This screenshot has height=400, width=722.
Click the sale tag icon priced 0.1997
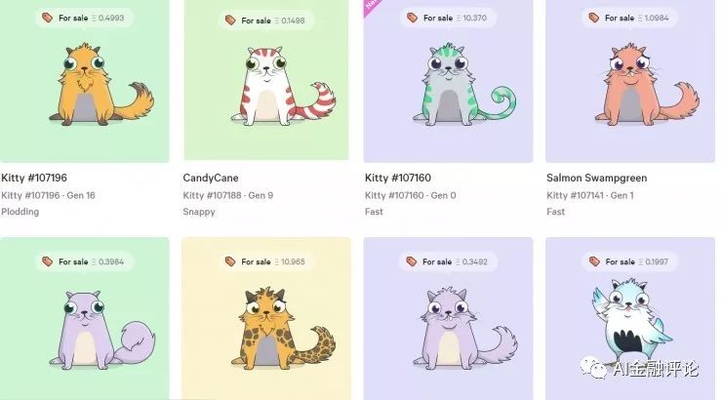point(594,261)
